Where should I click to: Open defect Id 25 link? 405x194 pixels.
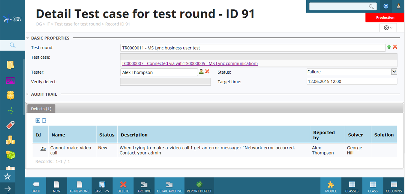[x=43, y=148]
